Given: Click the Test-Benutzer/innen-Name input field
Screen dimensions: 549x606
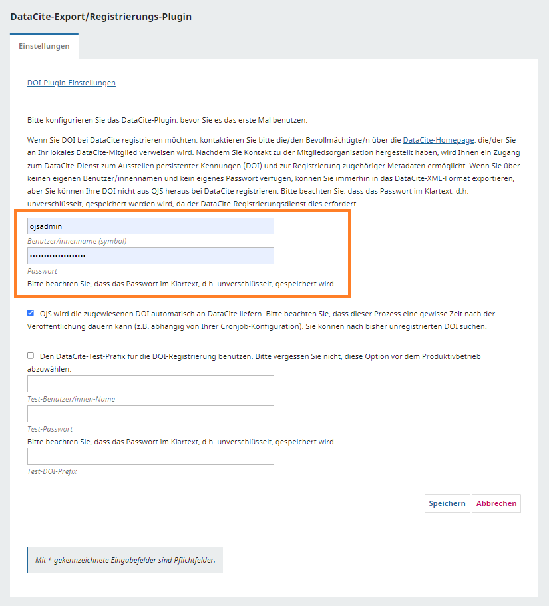Looking at the screenshot, I should coord(150,384).
